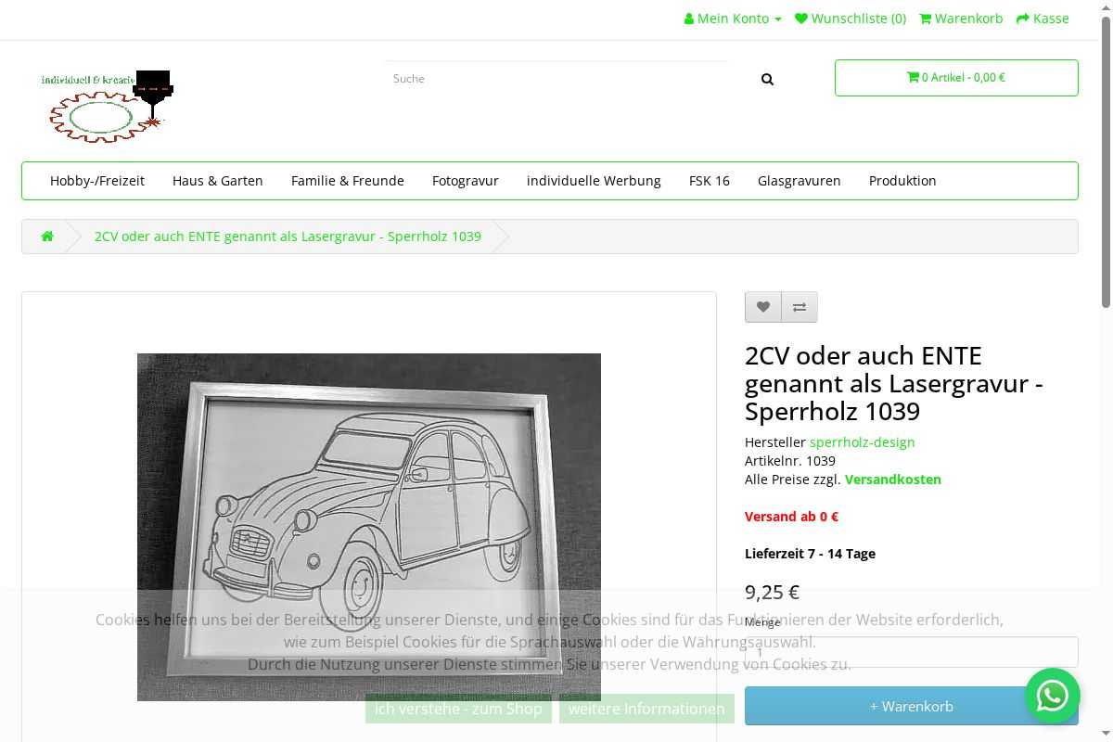Open the Hobby-/Freizeit menu
This screenshot has height=742, width=1113.
[97, 181]
